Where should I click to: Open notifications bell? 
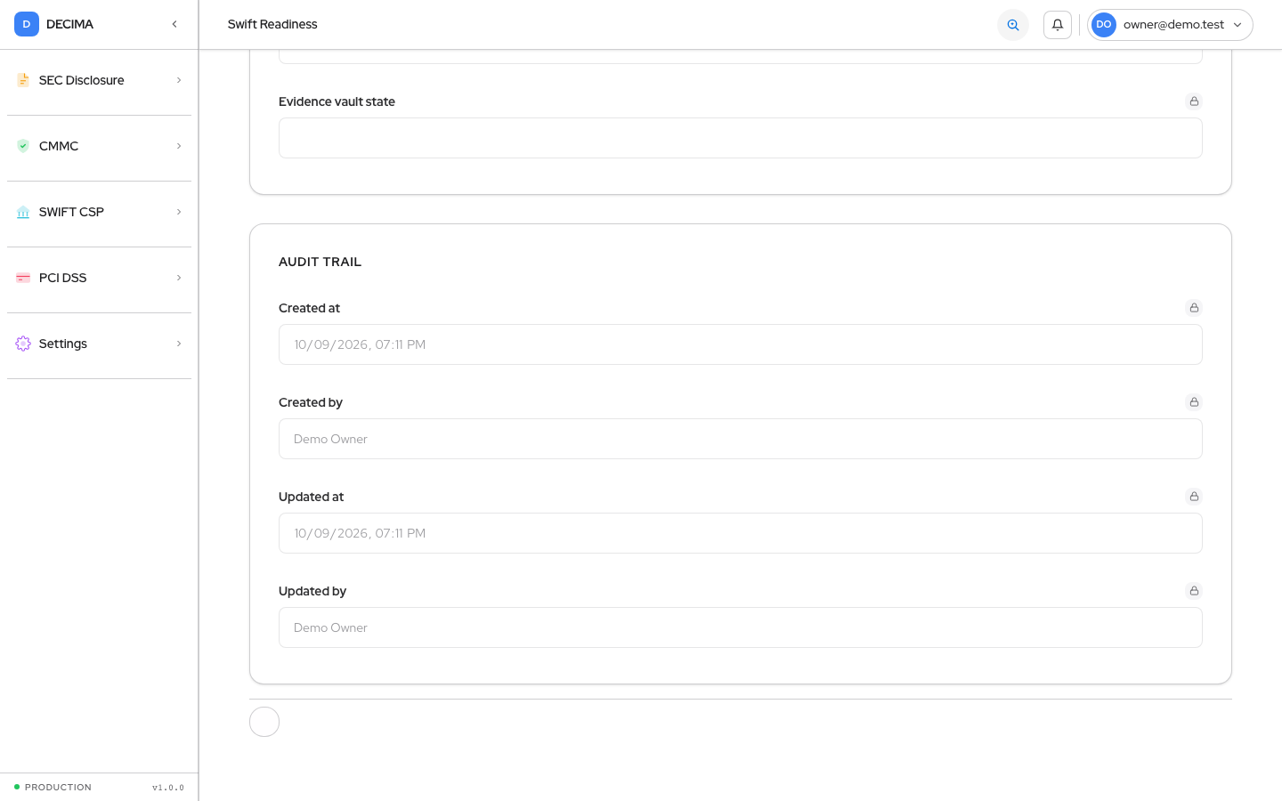(1058, 25)
